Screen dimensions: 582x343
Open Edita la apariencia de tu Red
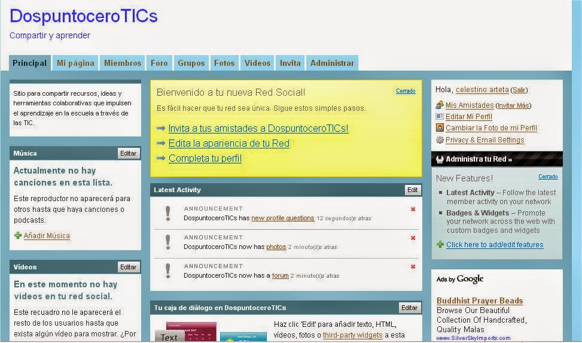(229, 143)
